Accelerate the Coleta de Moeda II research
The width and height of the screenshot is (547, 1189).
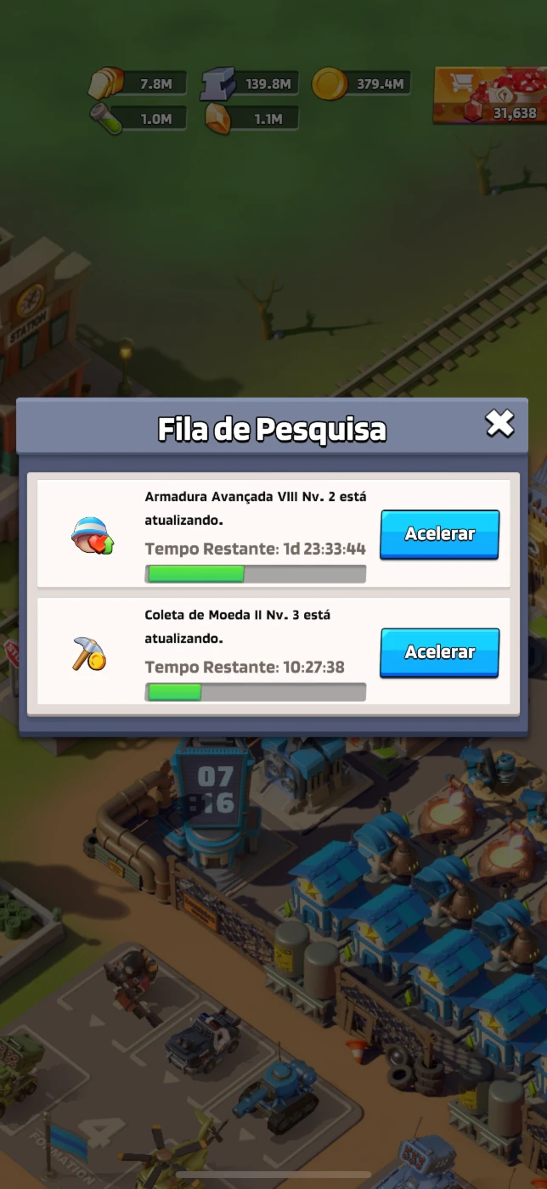[x=439, y=652]
